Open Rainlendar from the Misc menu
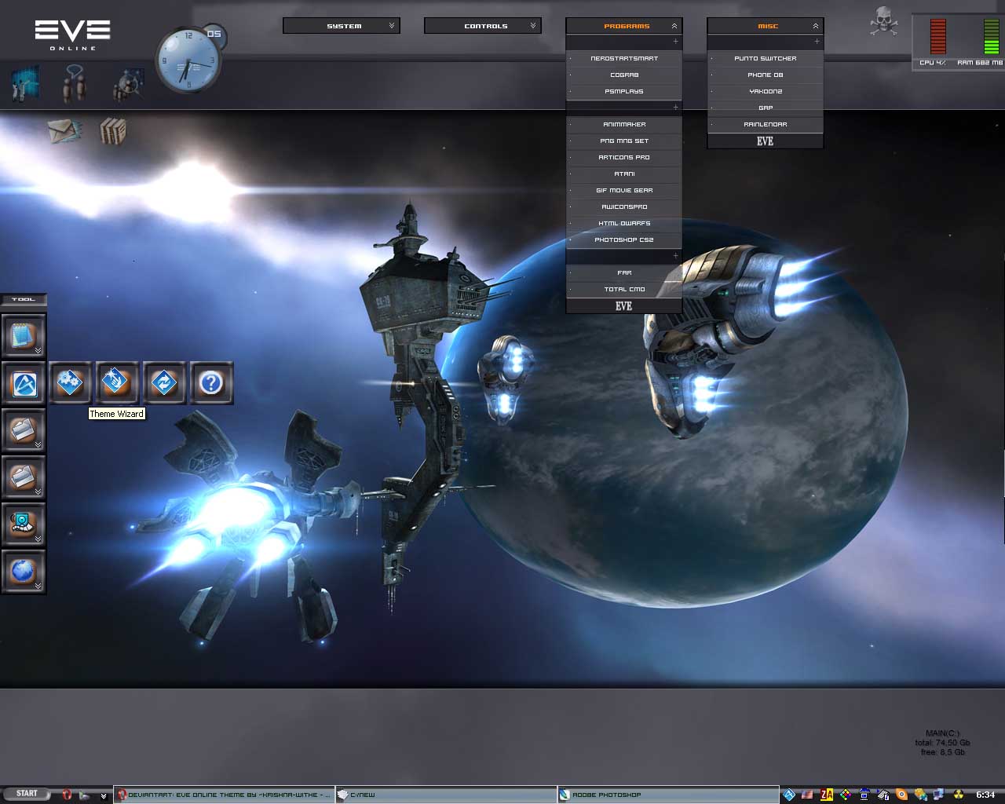Screen dimensions: 1005x804 pos(766,124)
